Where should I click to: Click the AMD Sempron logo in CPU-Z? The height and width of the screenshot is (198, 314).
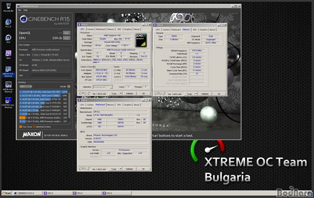(x=141, y=40)
